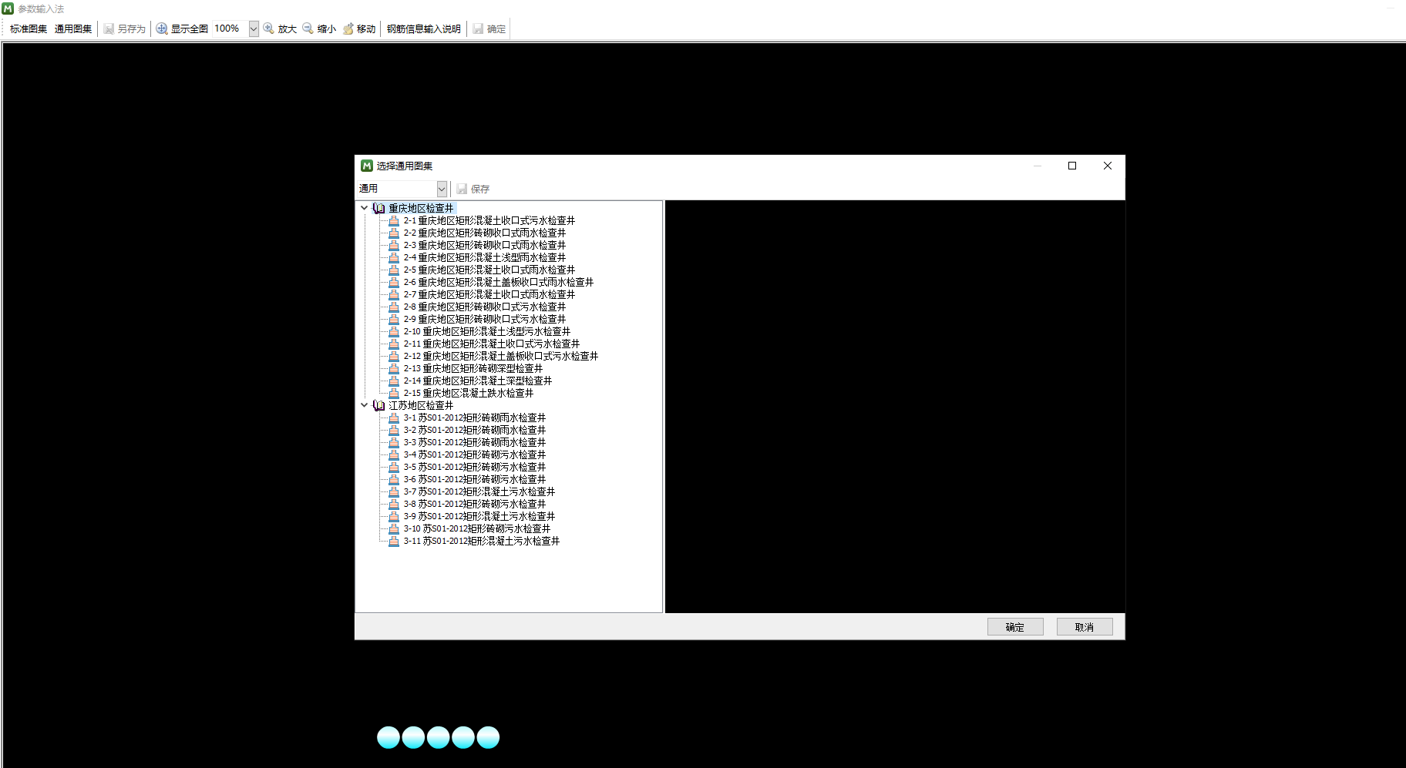Image resolution: width=1406 pixels, height=768 pixels.
Task: Click icon of item 2-14
Action: tap(394, 381)
